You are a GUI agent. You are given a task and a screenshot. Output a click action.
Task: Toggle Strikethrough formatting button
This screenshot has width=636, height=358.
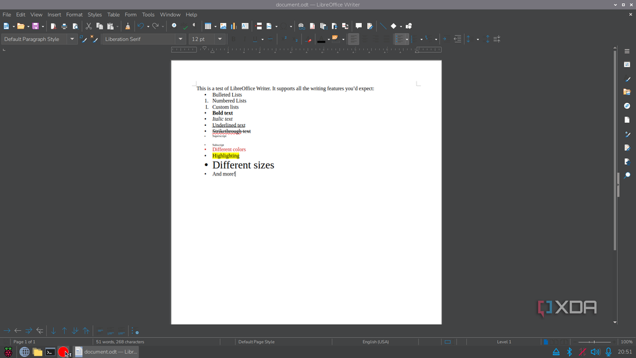270,39
